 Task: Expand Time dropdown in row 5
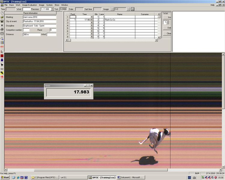(92, 28)
